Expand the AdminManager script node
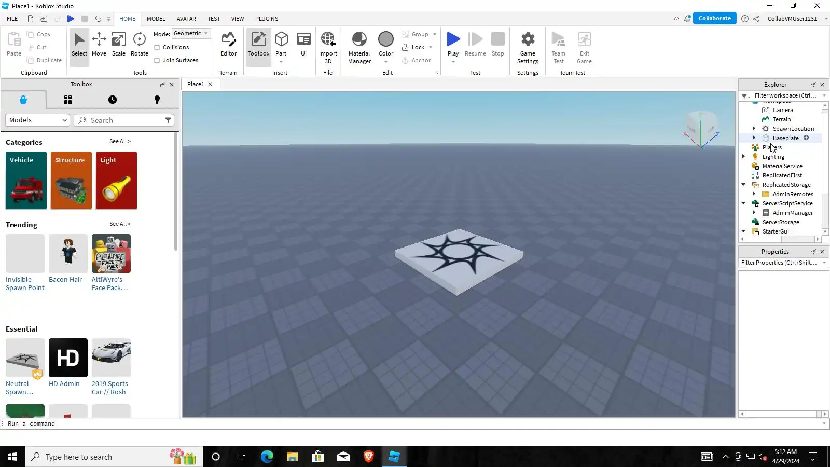Viewport: 830px width, 467px height. click(754, 212)
